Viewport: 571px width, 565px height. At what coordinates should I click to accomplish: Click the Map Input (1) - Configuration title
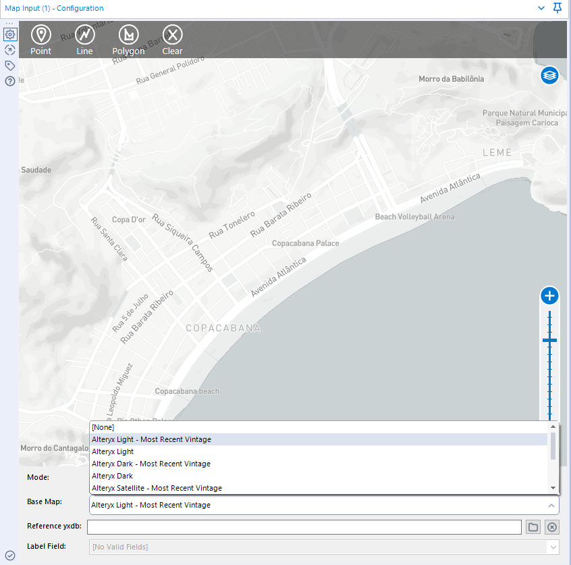pyautogui.click(x=54, y=8)
